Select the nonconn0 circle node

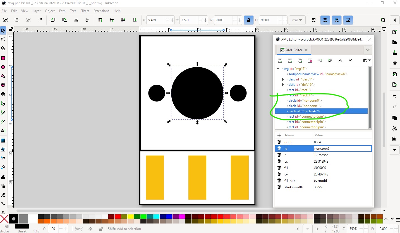coord(305,101)
